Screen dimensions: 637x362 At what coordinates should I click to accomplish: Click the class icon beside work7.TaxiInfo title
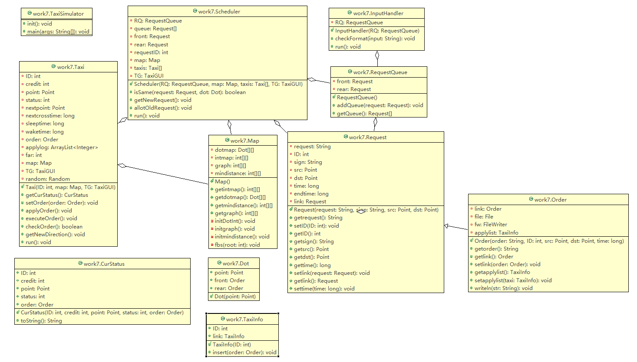(x=223, y=319)
